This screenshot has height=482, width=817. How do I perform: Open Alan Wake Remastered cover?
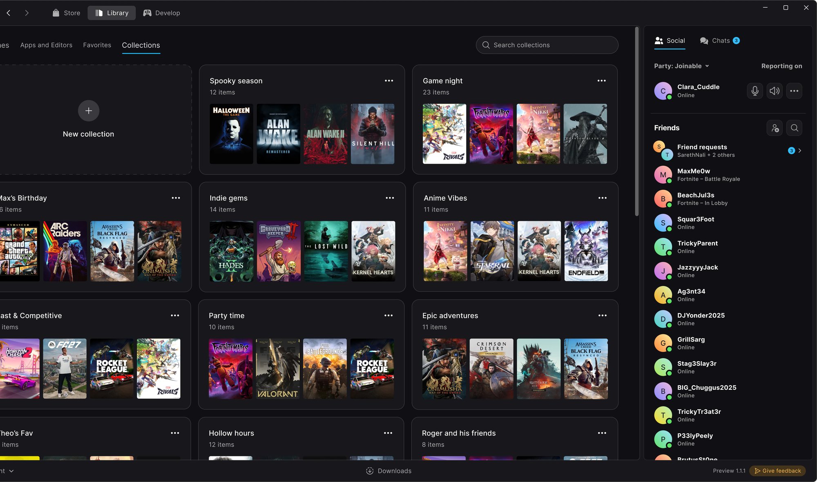278,134
